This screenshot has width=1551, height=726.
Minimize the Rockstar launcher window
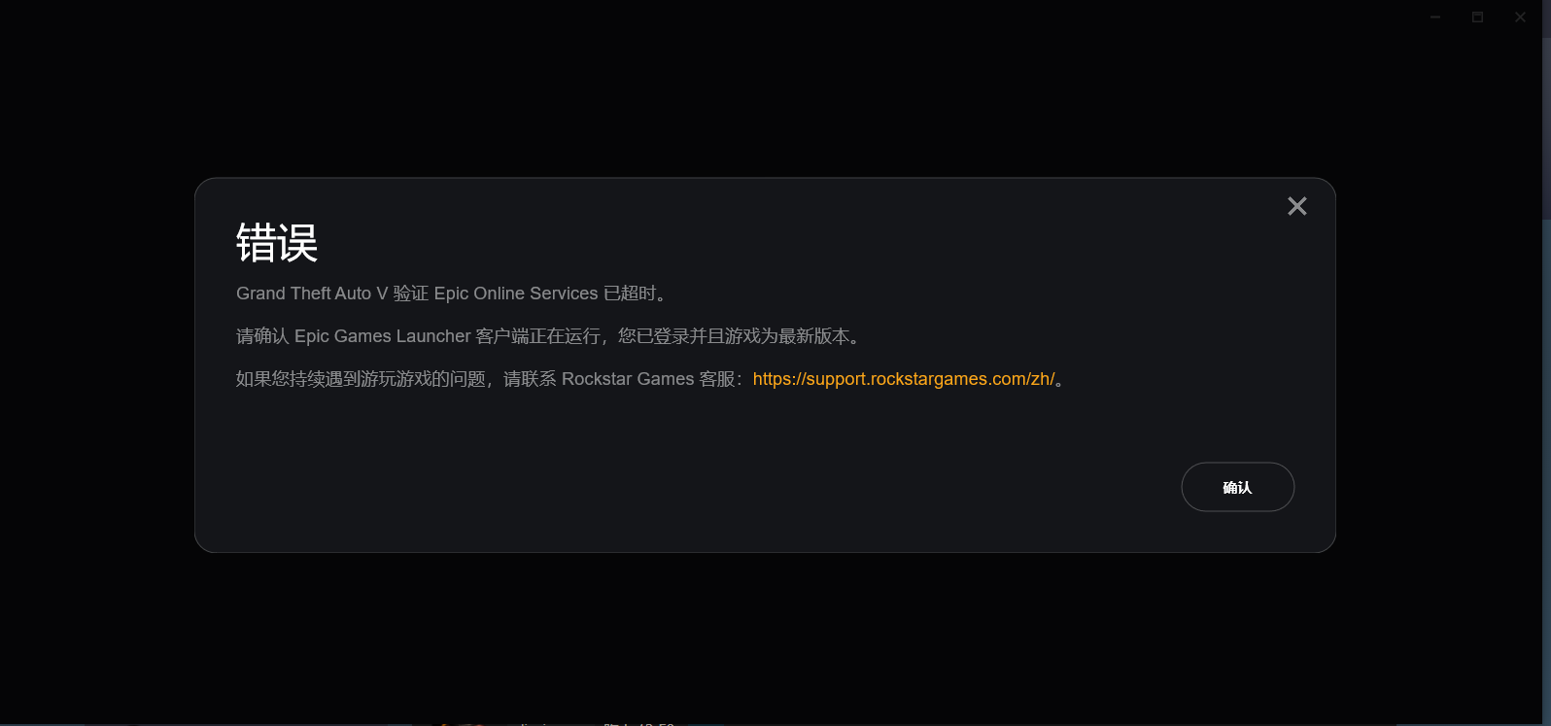(1434, 17)
